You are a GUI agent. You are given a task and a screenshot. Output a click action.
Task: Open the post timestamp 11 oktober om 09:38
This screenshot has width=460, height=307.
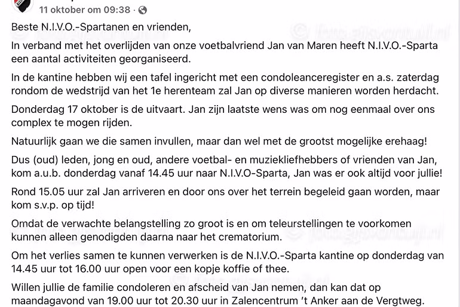click(x=84, y=10)
